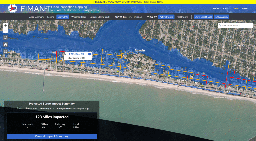Image resolution: width=256 pixels, height=141 pixels.
Task: Switch view to Past Storms
Action: click(182, 17)
